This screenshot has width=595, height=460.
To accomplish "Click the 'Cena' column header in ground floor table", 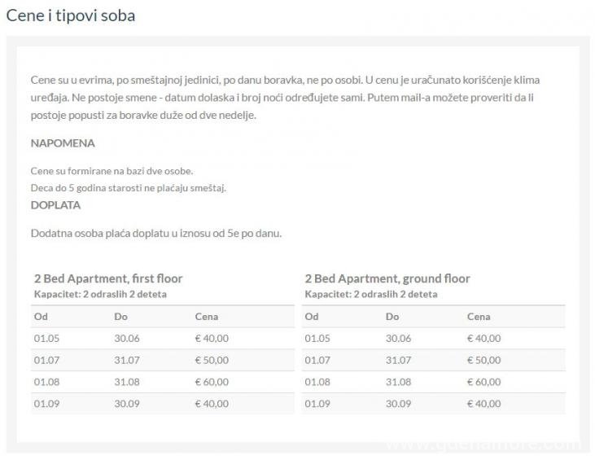I will click(479, 317).
